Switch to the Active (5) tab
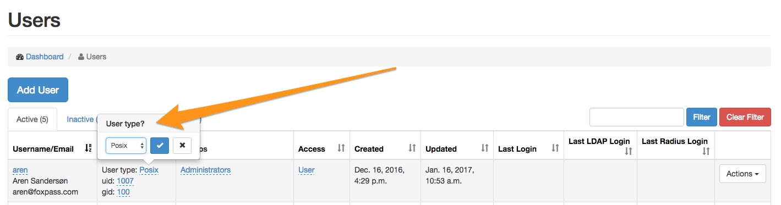Screen dimensions: 781x205 point(32,119)
